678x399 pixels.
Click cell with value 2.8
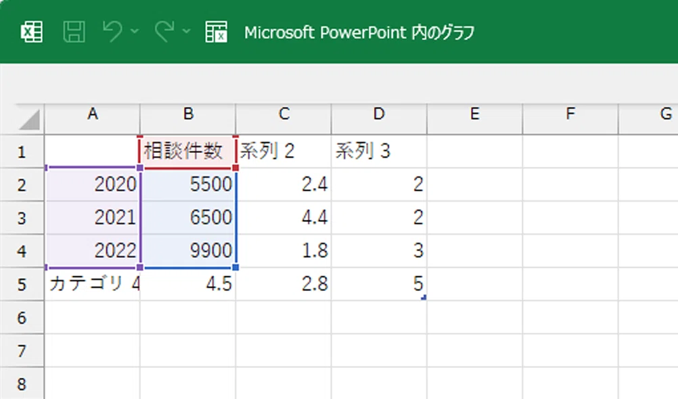pyautogui.click(x=284, y=285)
